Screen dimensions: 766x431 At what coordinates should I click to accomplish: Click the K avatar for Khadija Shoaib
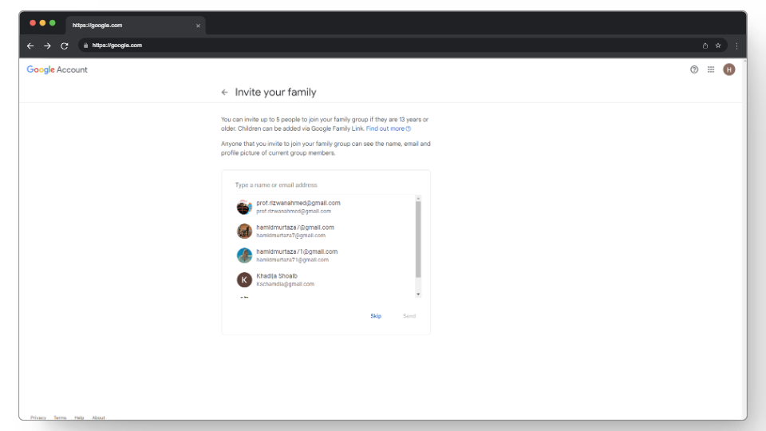pyautogui.click(x=244, y=279)
